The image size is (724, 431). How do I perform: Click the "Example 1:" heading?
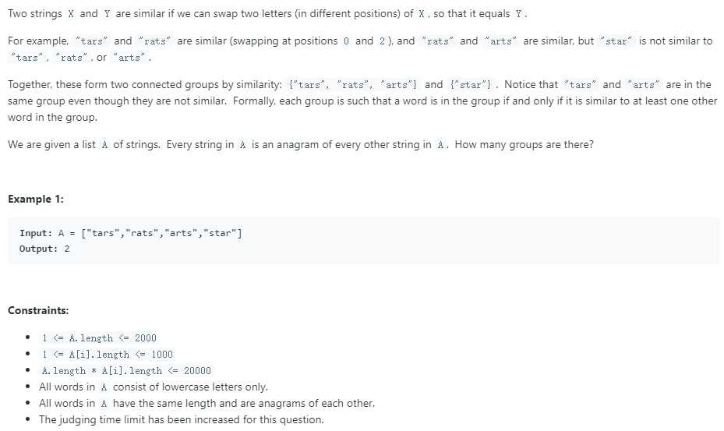coord(36,199)
